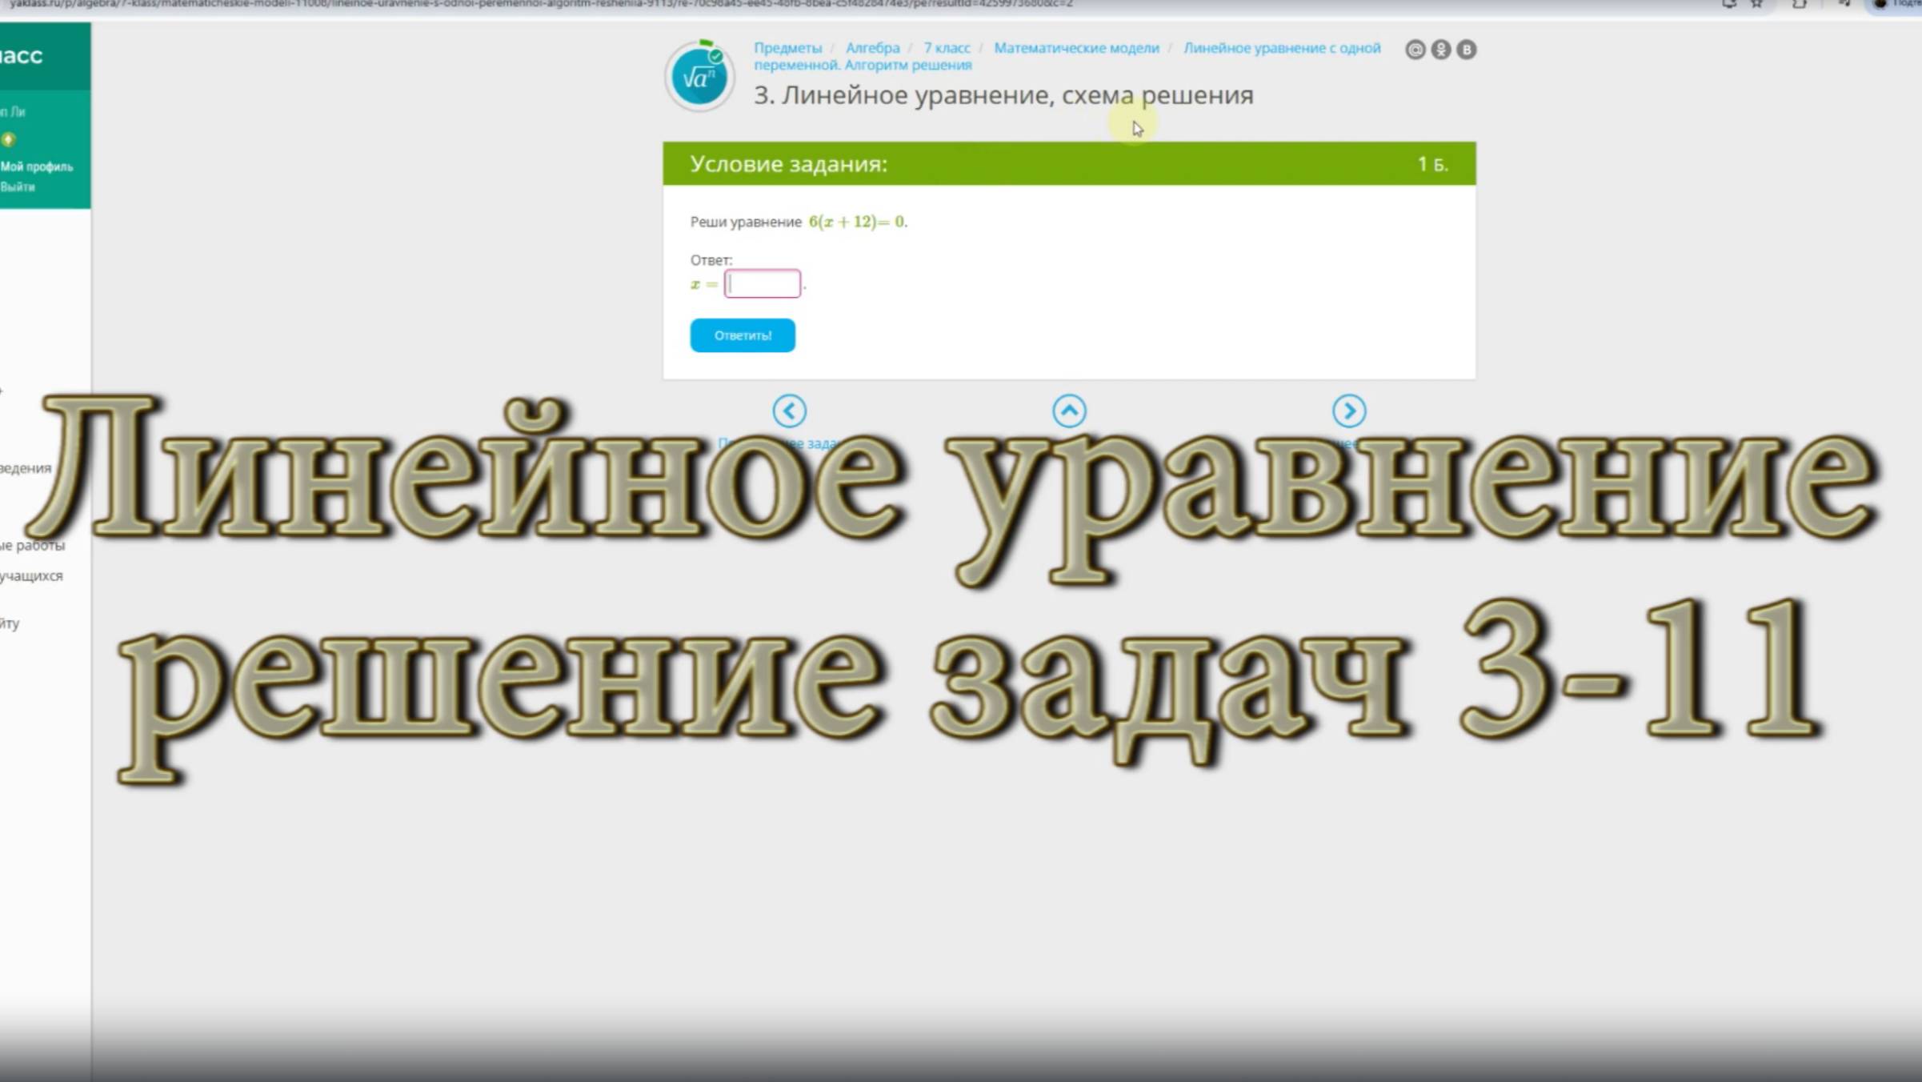Open Предметы breadcrumb link
The image size is (1922, 1082).
(787, 48)
